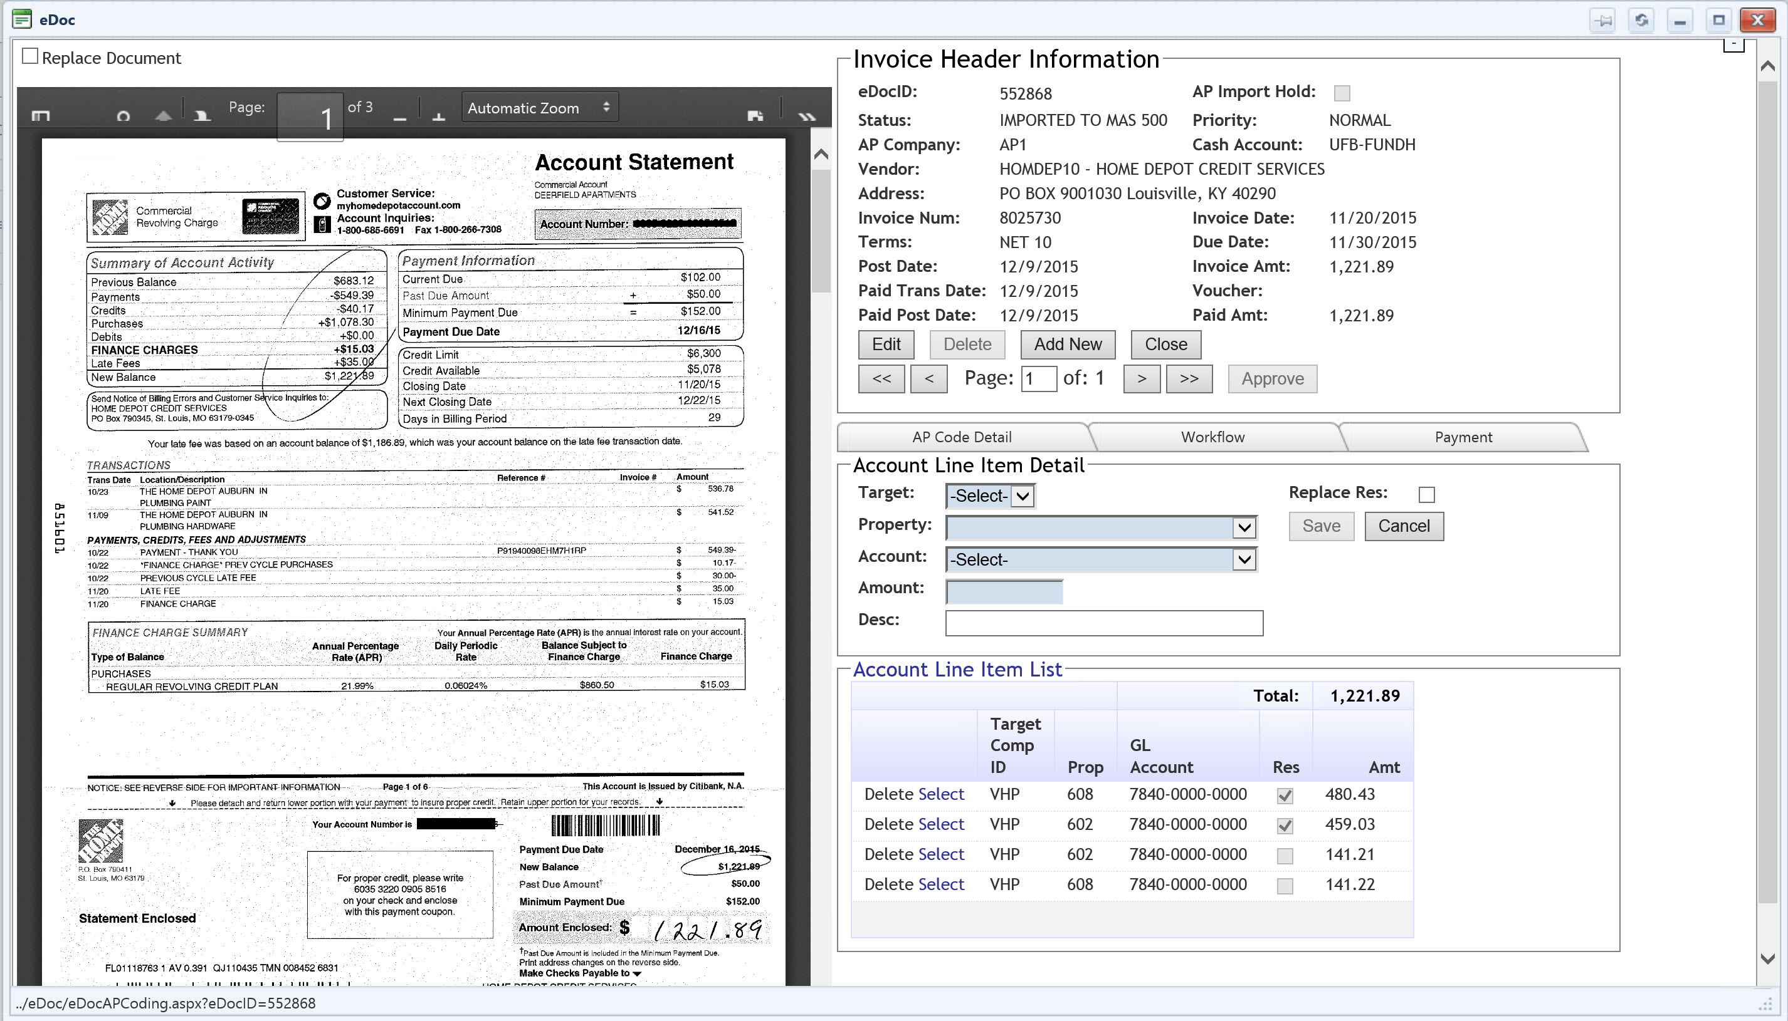Click the refresh icon in title bar
This screenshot has width=1788, height=1021.
1641,20
